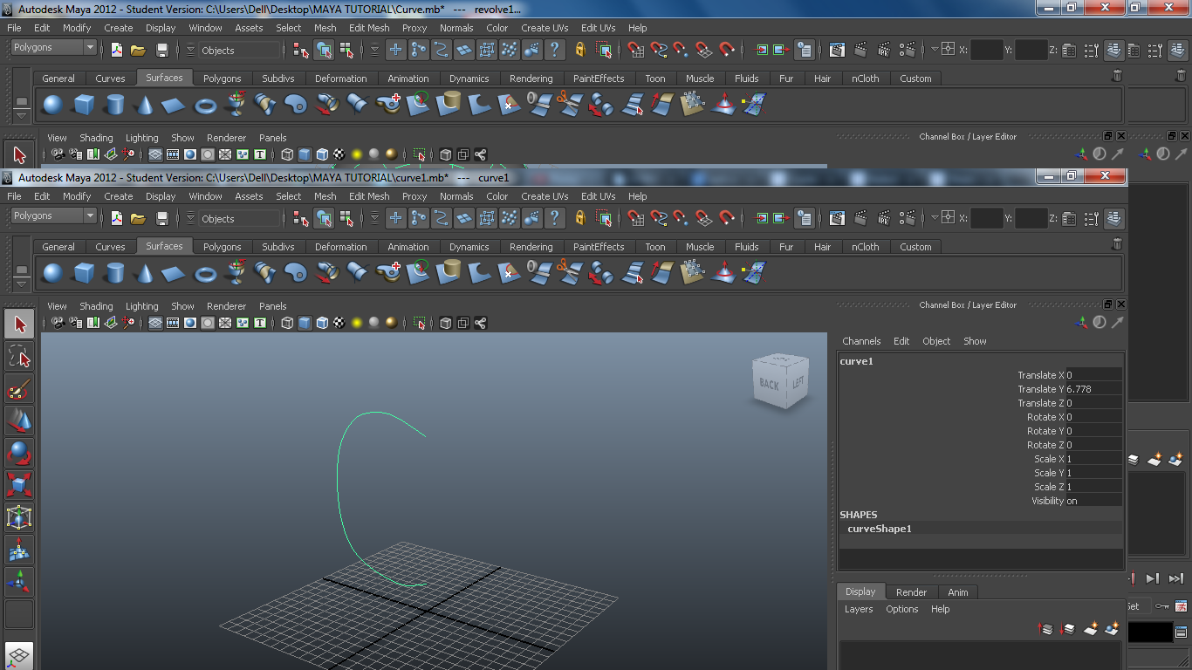Click Revolve goblet icon on front window shelf
This screenshot has width=1192, height=670.
[x=236, y=274]
